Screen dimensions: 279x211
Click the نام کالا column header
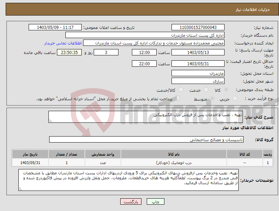(174, 154)
